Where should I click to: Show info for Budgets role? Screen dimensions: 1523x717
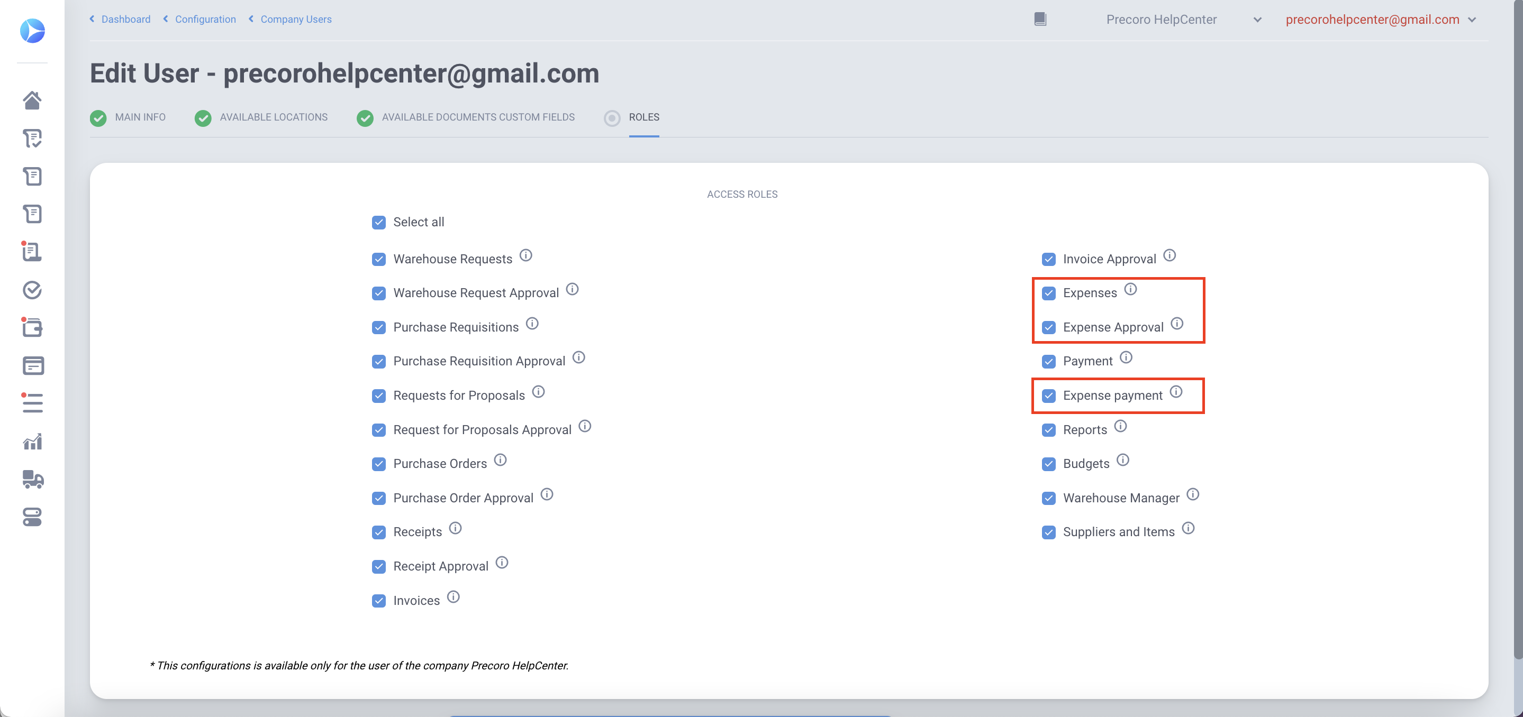click(x=1123, y=459)
